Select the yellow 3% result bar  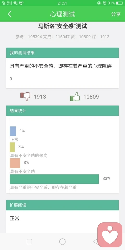[x=12, y=147]
